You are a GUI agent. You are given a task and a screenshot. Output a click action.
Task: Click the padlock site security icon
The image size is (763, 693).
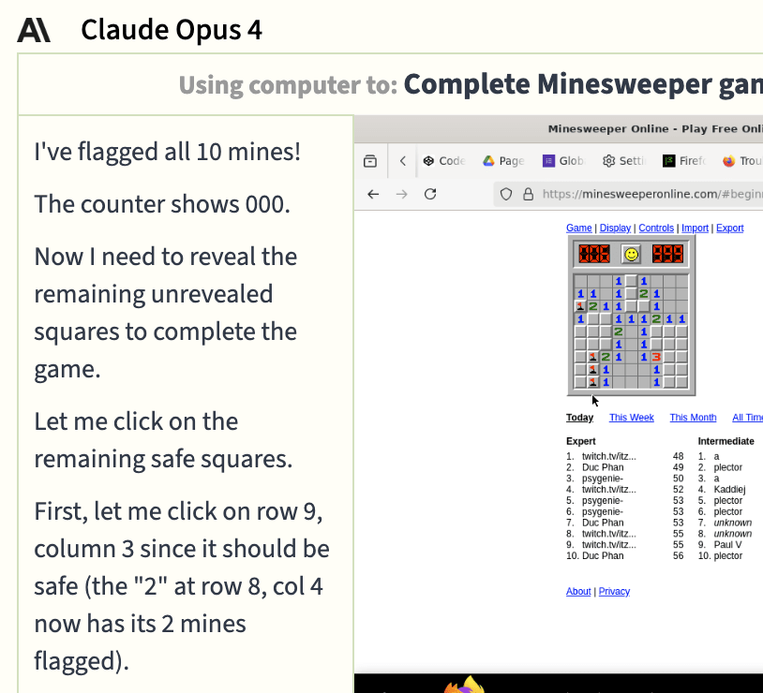528,194
